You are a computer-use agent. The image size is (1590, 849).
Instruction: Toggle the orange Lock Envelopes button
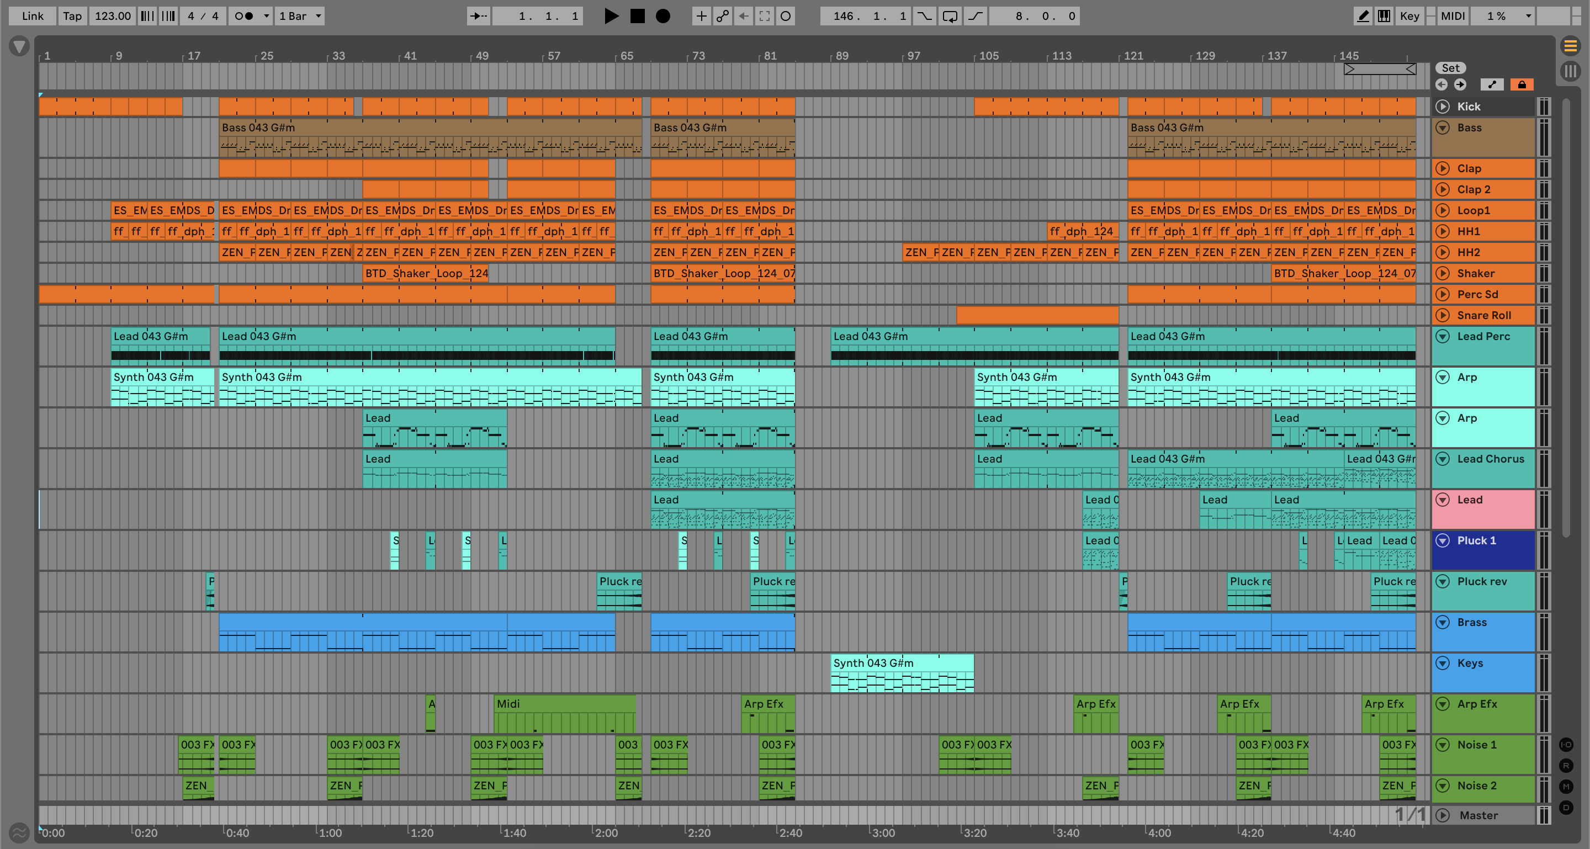click(1522, 84)
